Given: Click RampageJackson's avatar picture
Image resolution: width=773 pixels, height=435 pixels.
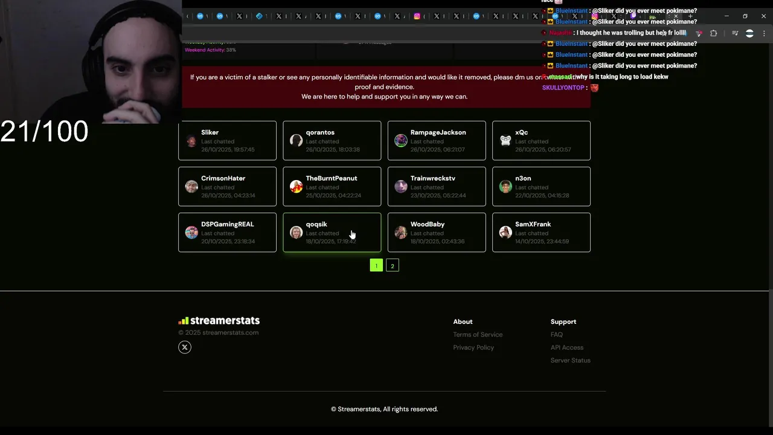Looking at the screenshot, I should coord(401,141).
